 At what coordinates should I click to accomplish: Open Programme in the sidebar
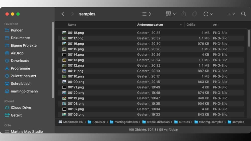coord(20,68)
